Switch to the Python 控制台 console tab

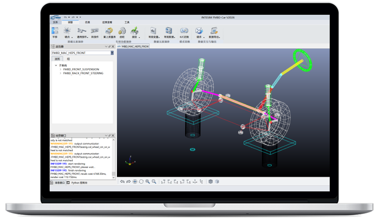[77, 183]
